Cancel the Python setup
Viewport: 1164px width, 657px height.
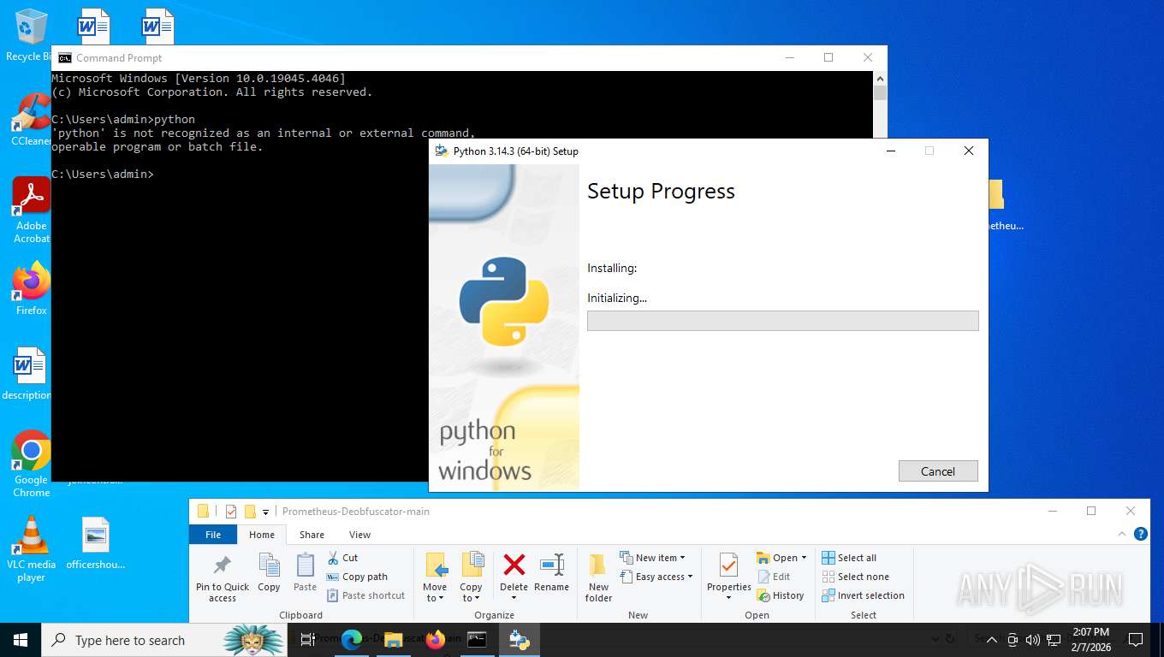click(938, 471)
